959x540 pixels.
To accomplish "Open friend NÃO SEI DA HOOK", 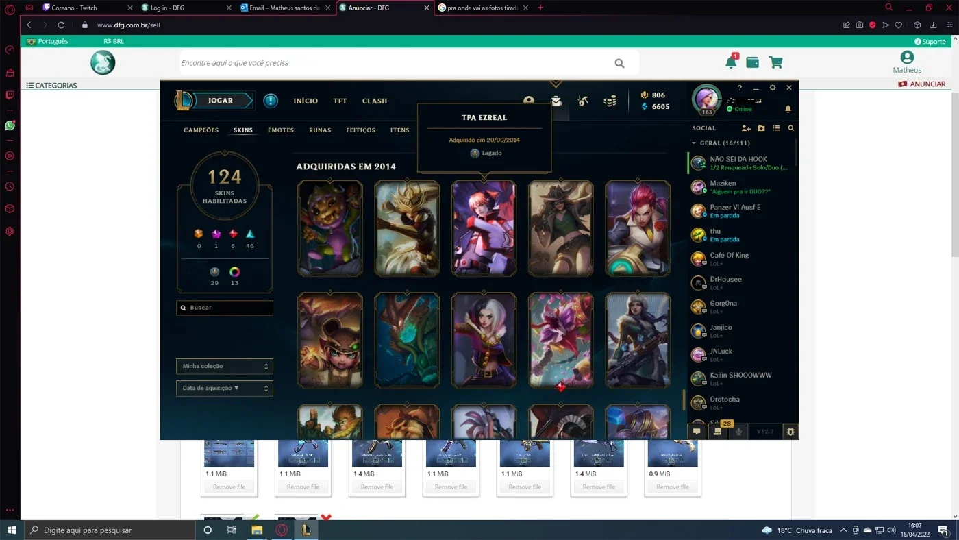I will (743, 163).
